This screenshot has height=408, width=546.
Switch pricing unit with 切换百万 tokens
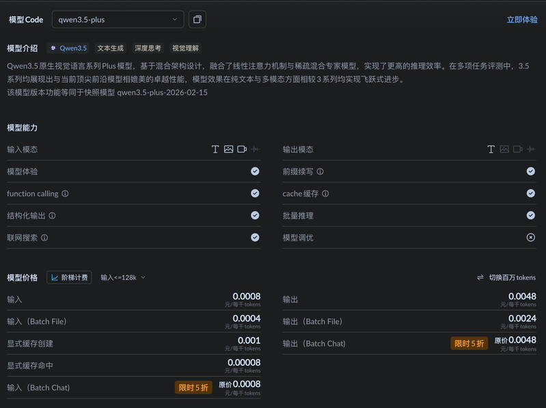point(506,277)
